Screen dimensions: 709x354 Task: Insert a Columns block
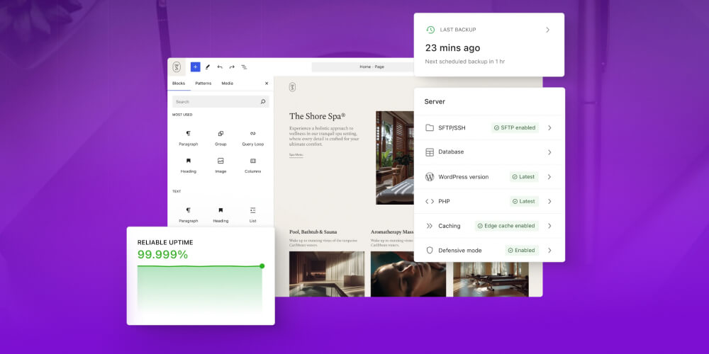pos(252,164)
